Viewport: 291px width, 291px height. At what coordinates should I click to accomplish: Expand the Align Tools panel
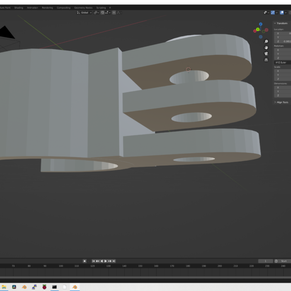click(x=281, y=102)
